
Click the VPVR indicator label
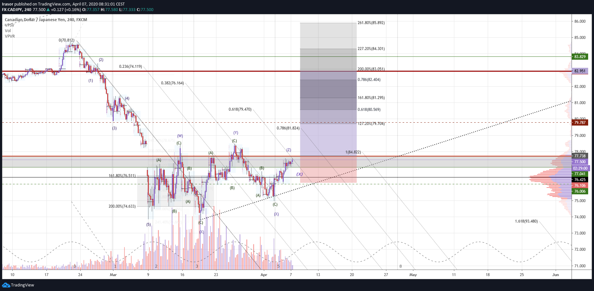[10, 36]
